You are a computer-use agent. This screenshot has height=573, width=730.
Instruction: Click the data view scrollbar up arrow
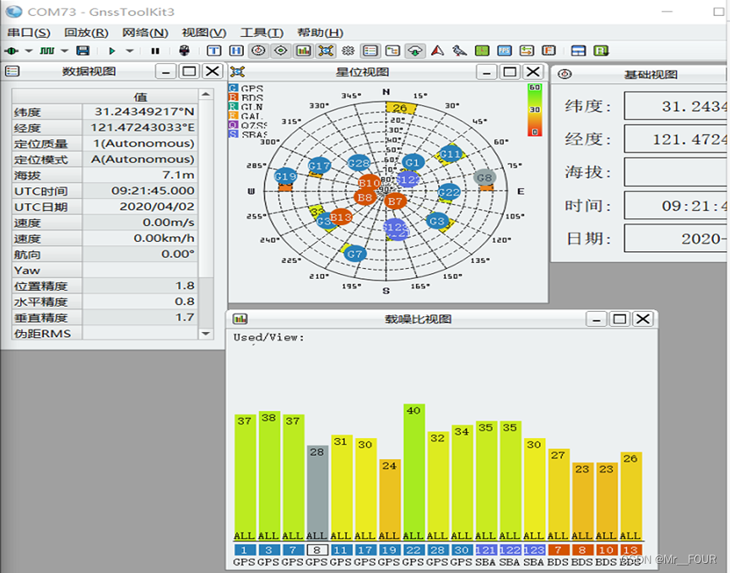(206, 94)
